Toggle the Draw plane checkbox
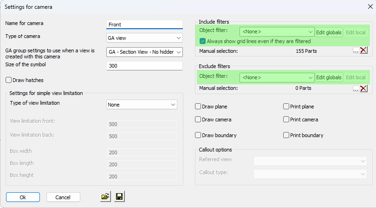 [198, 107]
